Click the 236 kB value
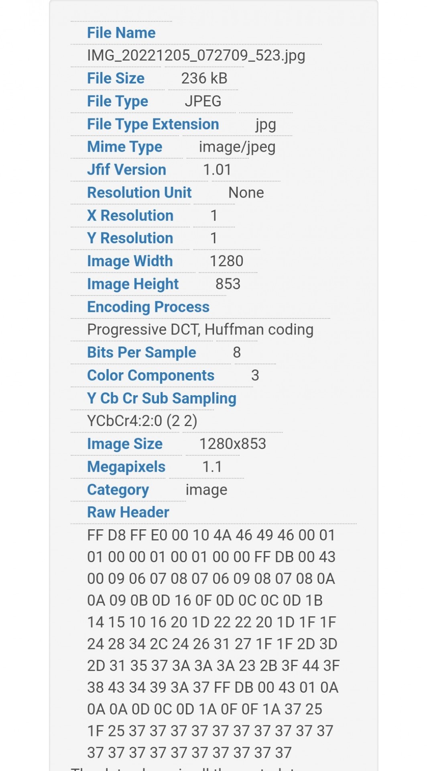The width and height of the screenshot is (427, 771). (x=204, y=78)
